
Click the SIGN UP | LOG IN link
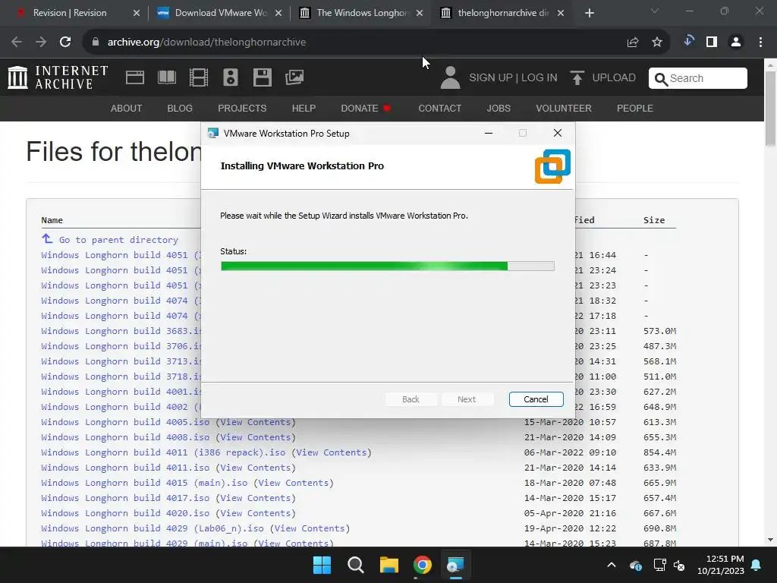tap(513, 78)
